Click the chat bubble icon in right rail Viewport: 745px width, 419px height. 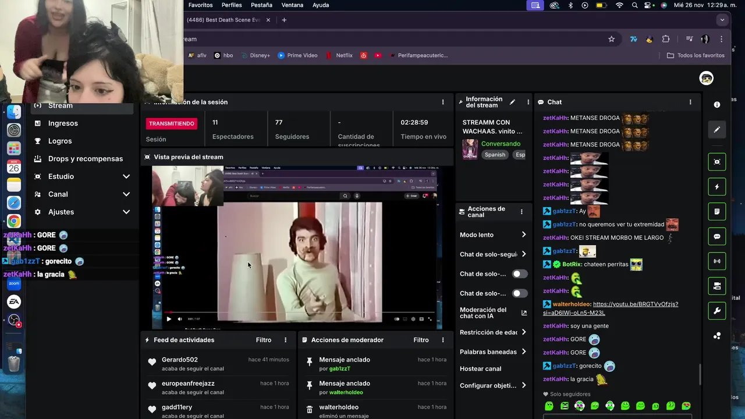coord(717,237)
